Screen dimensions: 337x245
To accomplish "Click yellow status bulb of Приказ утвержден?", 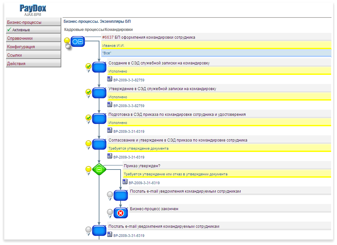I will click(x=88, y=169).
